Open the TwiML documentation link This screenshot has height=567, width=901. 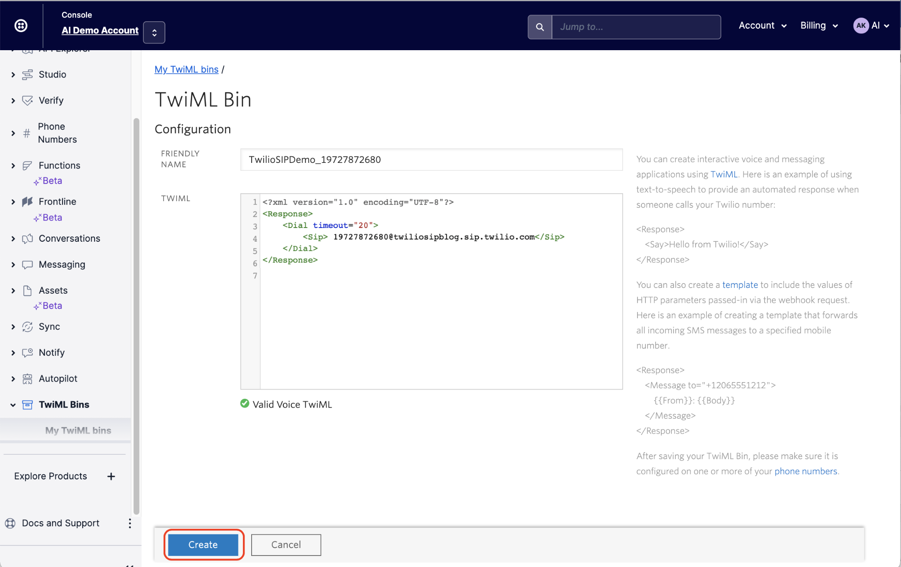coord(724,174)
